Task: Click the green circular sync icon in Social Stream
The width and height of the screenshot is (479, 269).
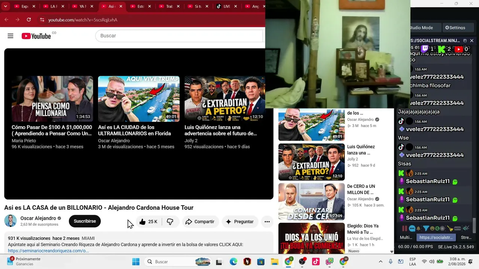Action: [x=437, y=228]
